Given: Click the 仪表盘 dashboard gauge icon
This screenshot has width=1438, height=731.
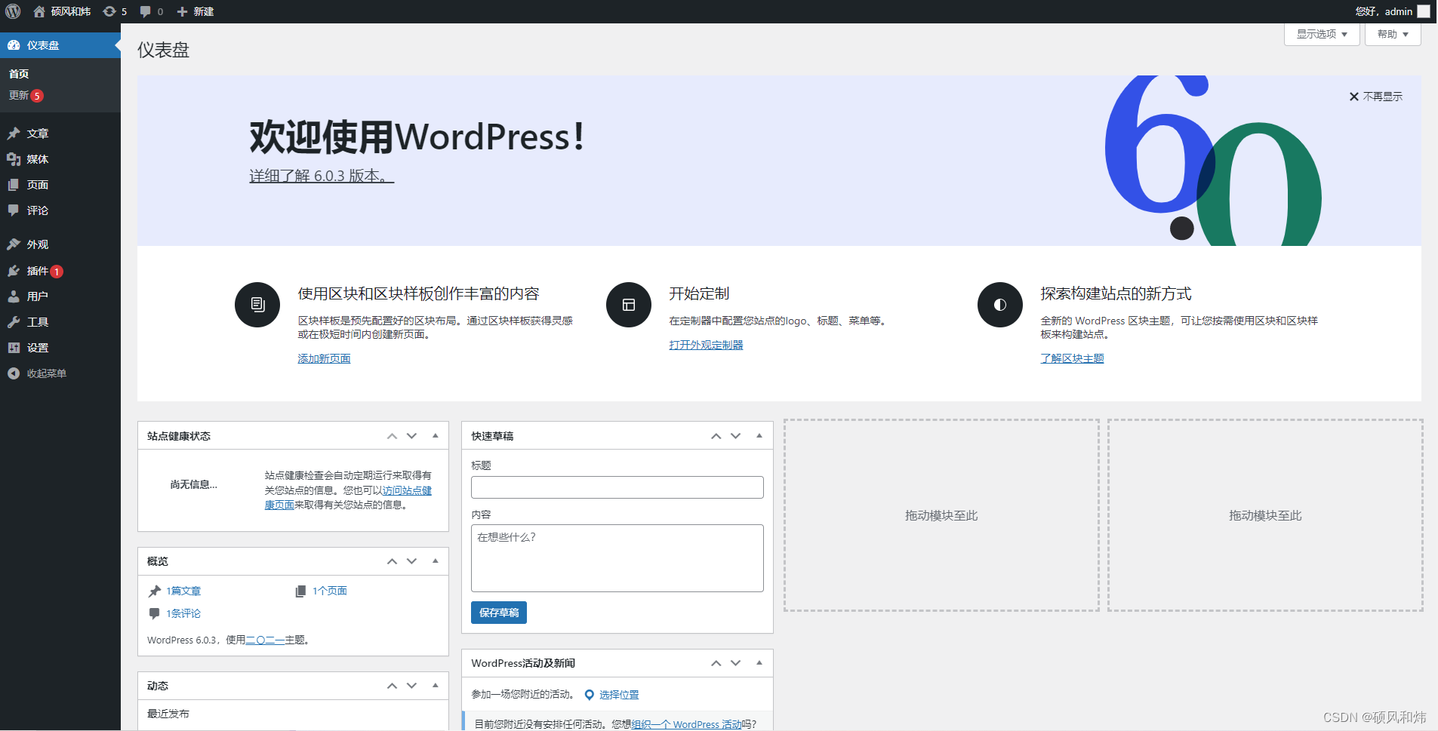Looking at the screenshot, I should point(14,45).
